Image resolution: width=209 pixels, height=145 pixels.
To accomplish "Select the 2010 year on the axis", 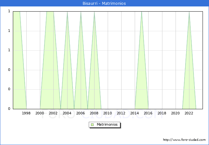I will [x=108, y=113].
